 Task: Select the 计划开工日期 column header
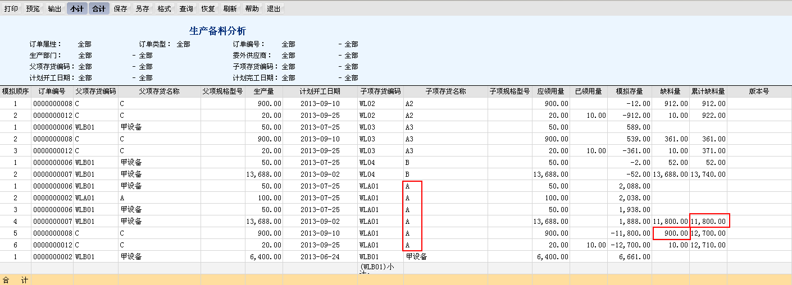pos(320,91)
